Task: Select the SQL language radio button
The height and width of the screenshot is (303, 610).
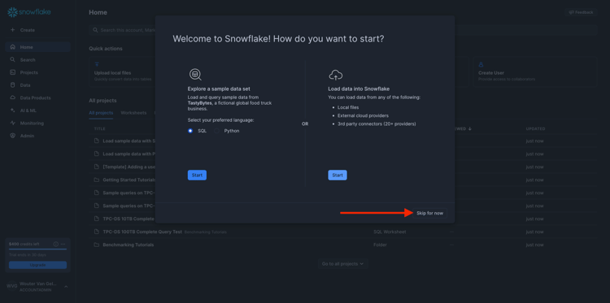Action: coord(190,131)
